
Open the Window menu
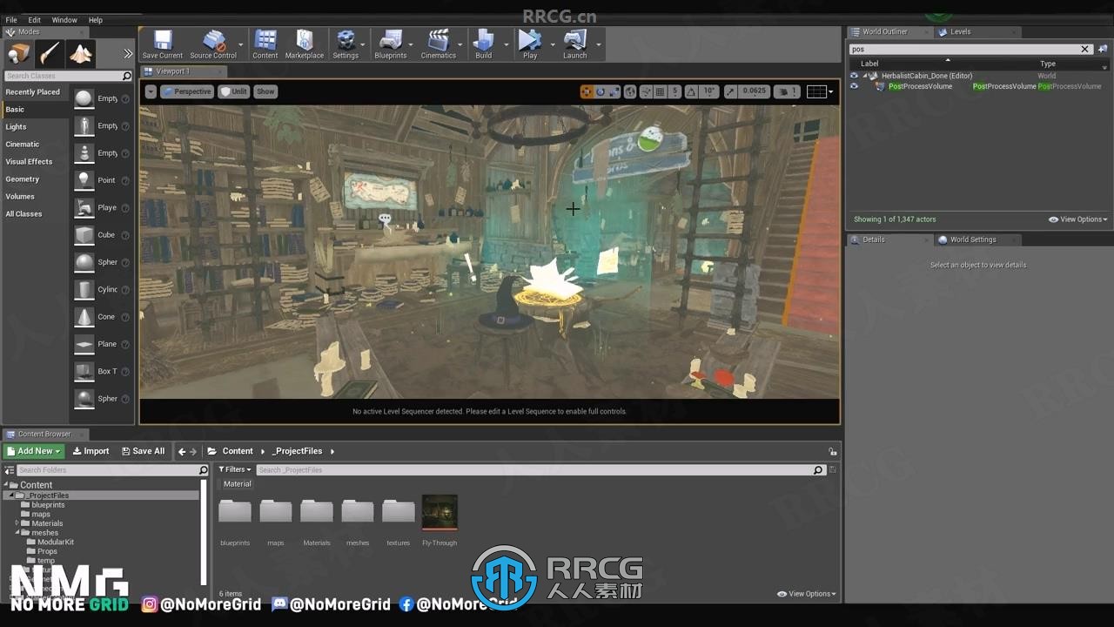coord(64,20)
